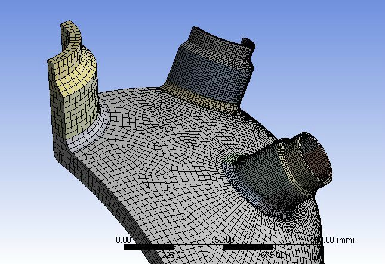
Task: Click the second black scale bar segment
Action: pyautogui.click(x=247, y=247)
